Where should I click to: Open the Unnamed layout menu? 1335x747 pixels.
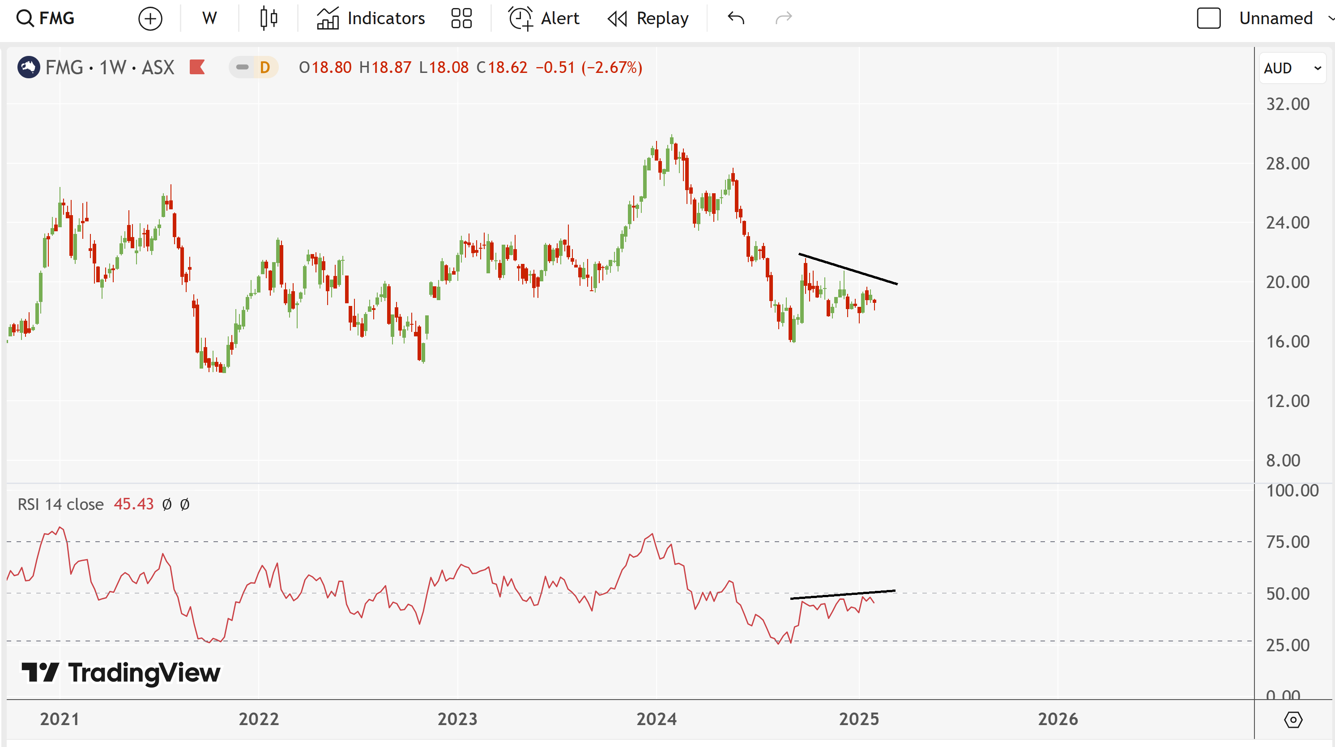[1276, 19]
